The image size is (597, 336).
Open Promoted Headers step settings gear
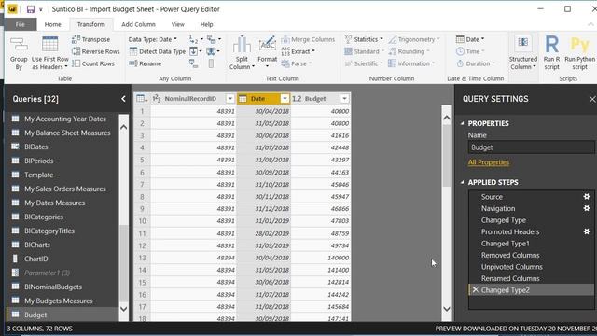tap(587, 231)
